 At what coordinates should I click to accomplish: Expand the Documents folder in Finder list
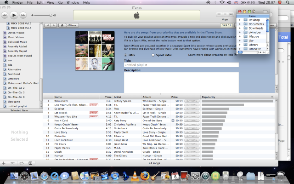240,24
